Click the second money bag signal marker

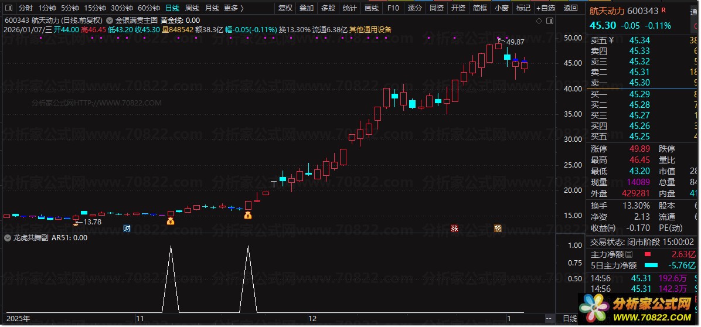[248, 216]
